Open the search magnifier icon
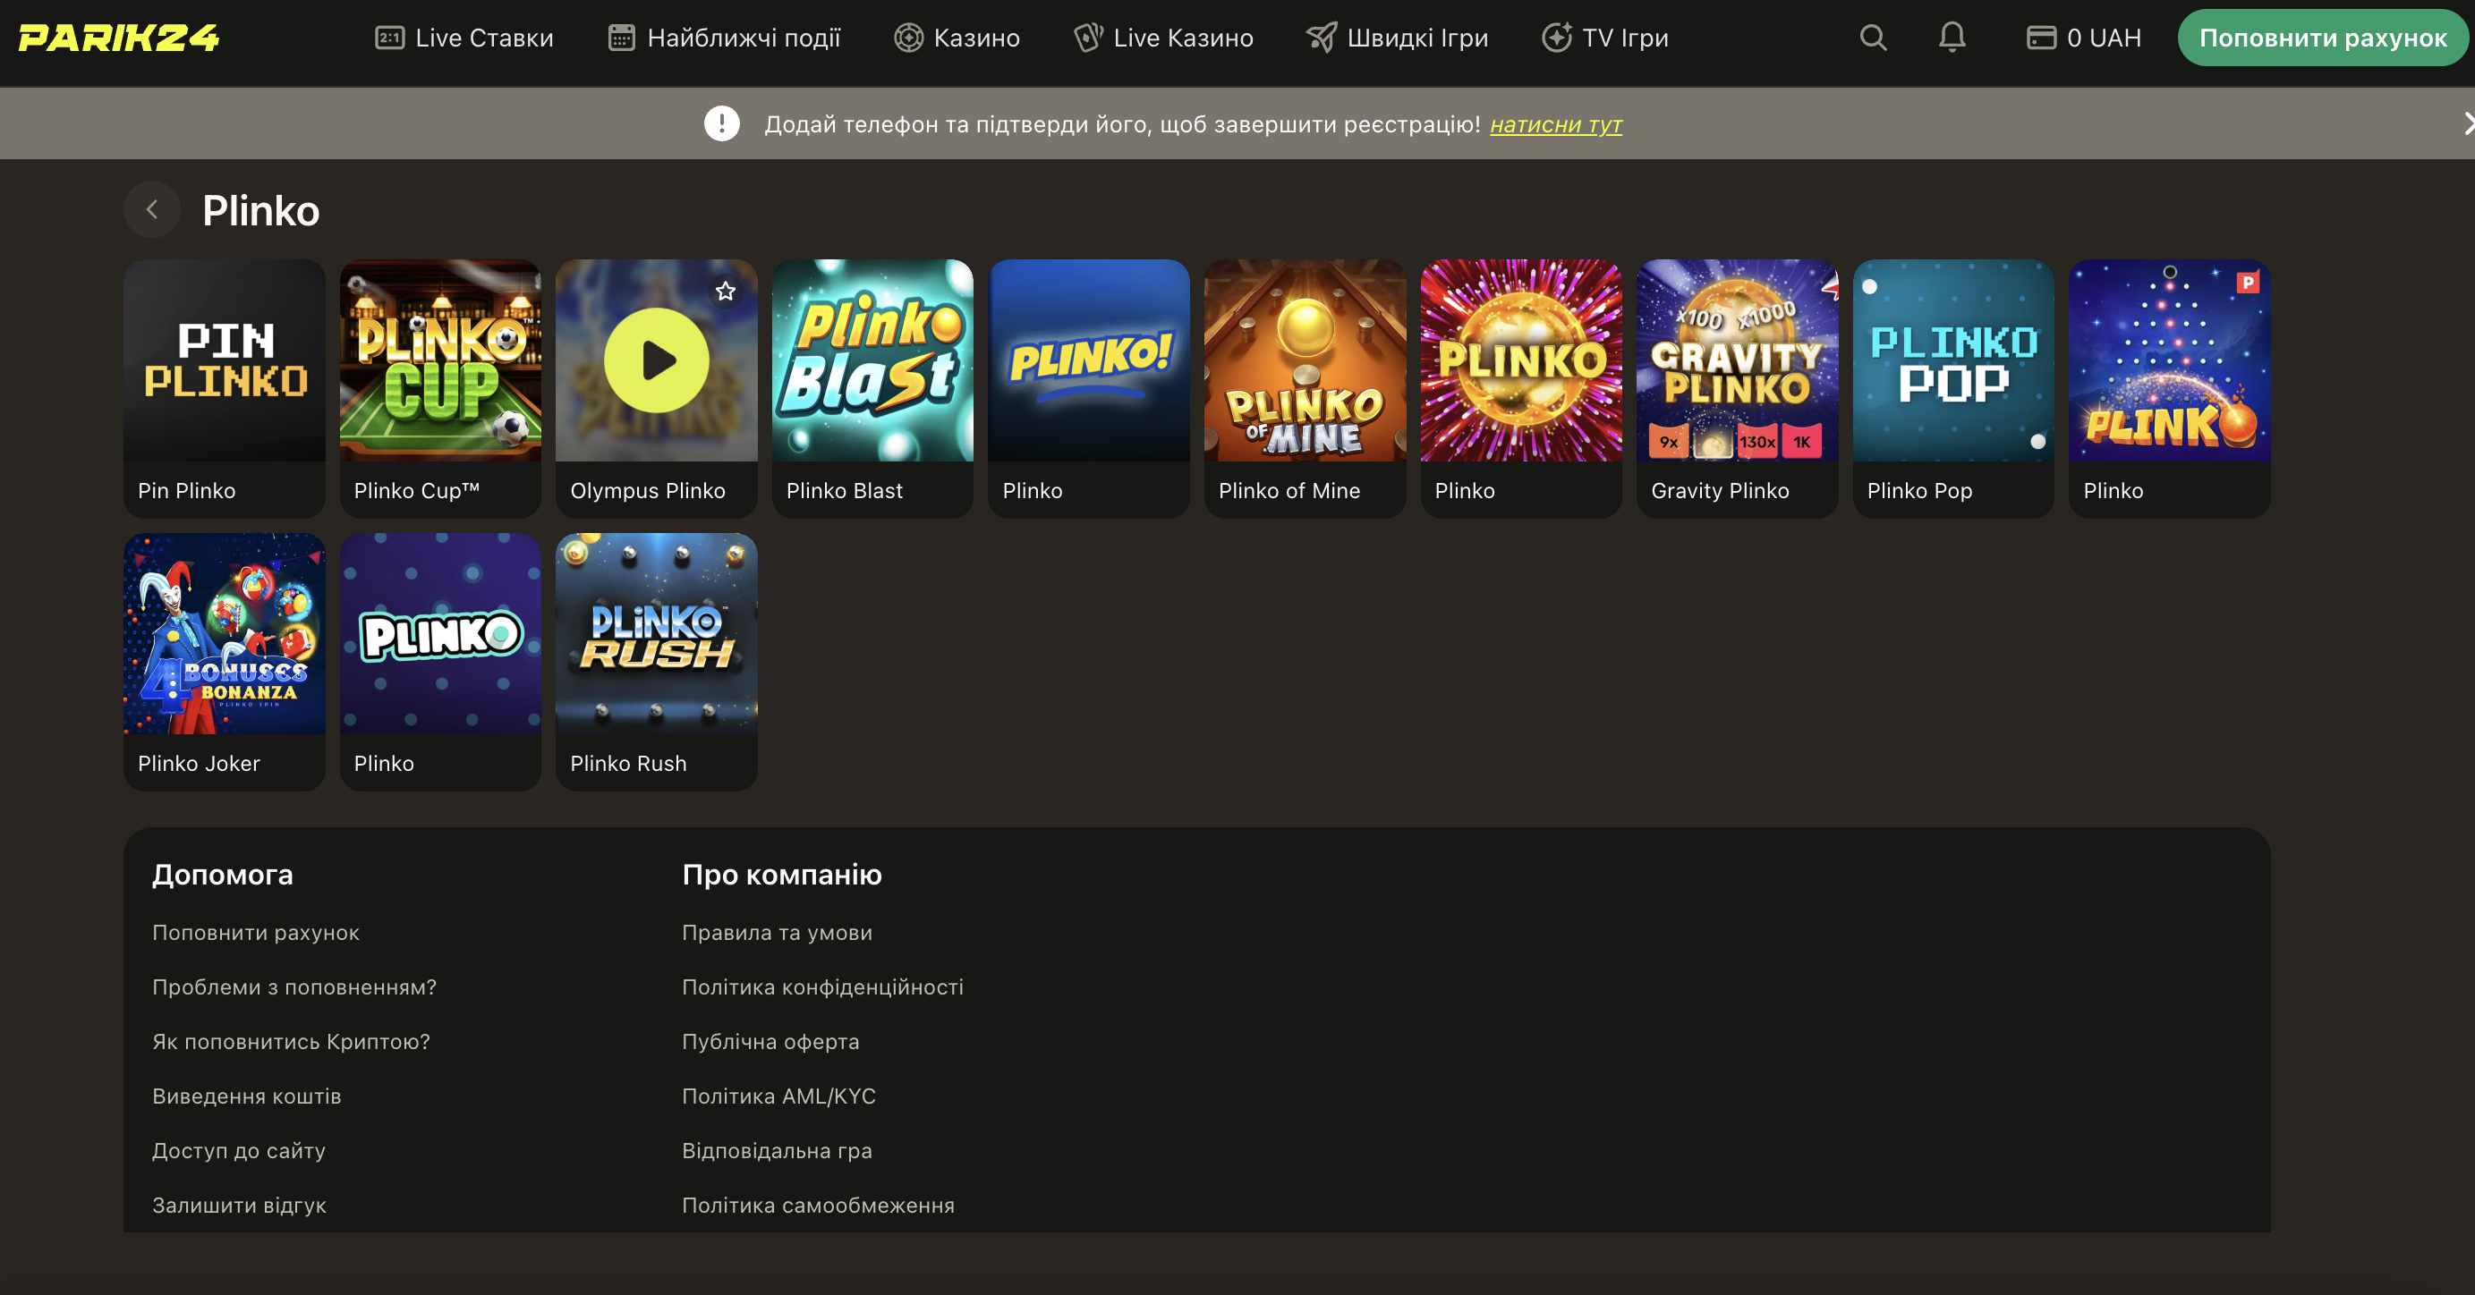This screenshot has width=2475, height=1295. coord(1873,38)
